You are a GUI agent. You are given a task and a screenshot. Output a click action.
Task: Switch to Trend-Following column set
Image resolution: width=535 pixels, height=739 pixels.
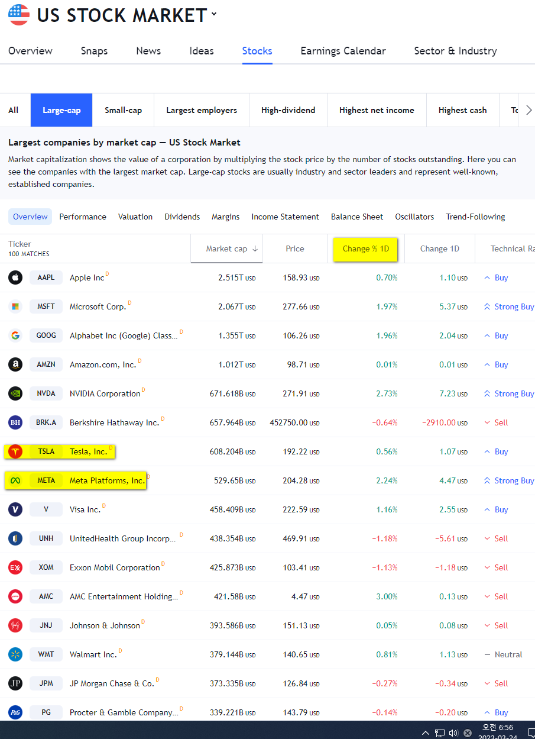[475, 217]
